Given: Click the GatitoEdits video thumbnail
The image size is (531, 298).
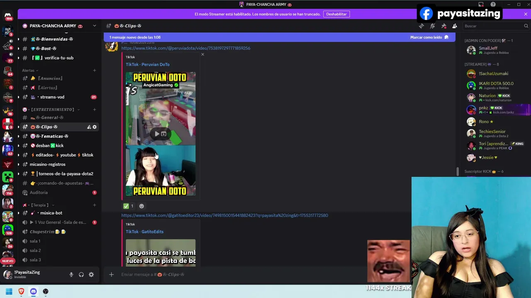Looking at the screenshot, I should (161, 252).
